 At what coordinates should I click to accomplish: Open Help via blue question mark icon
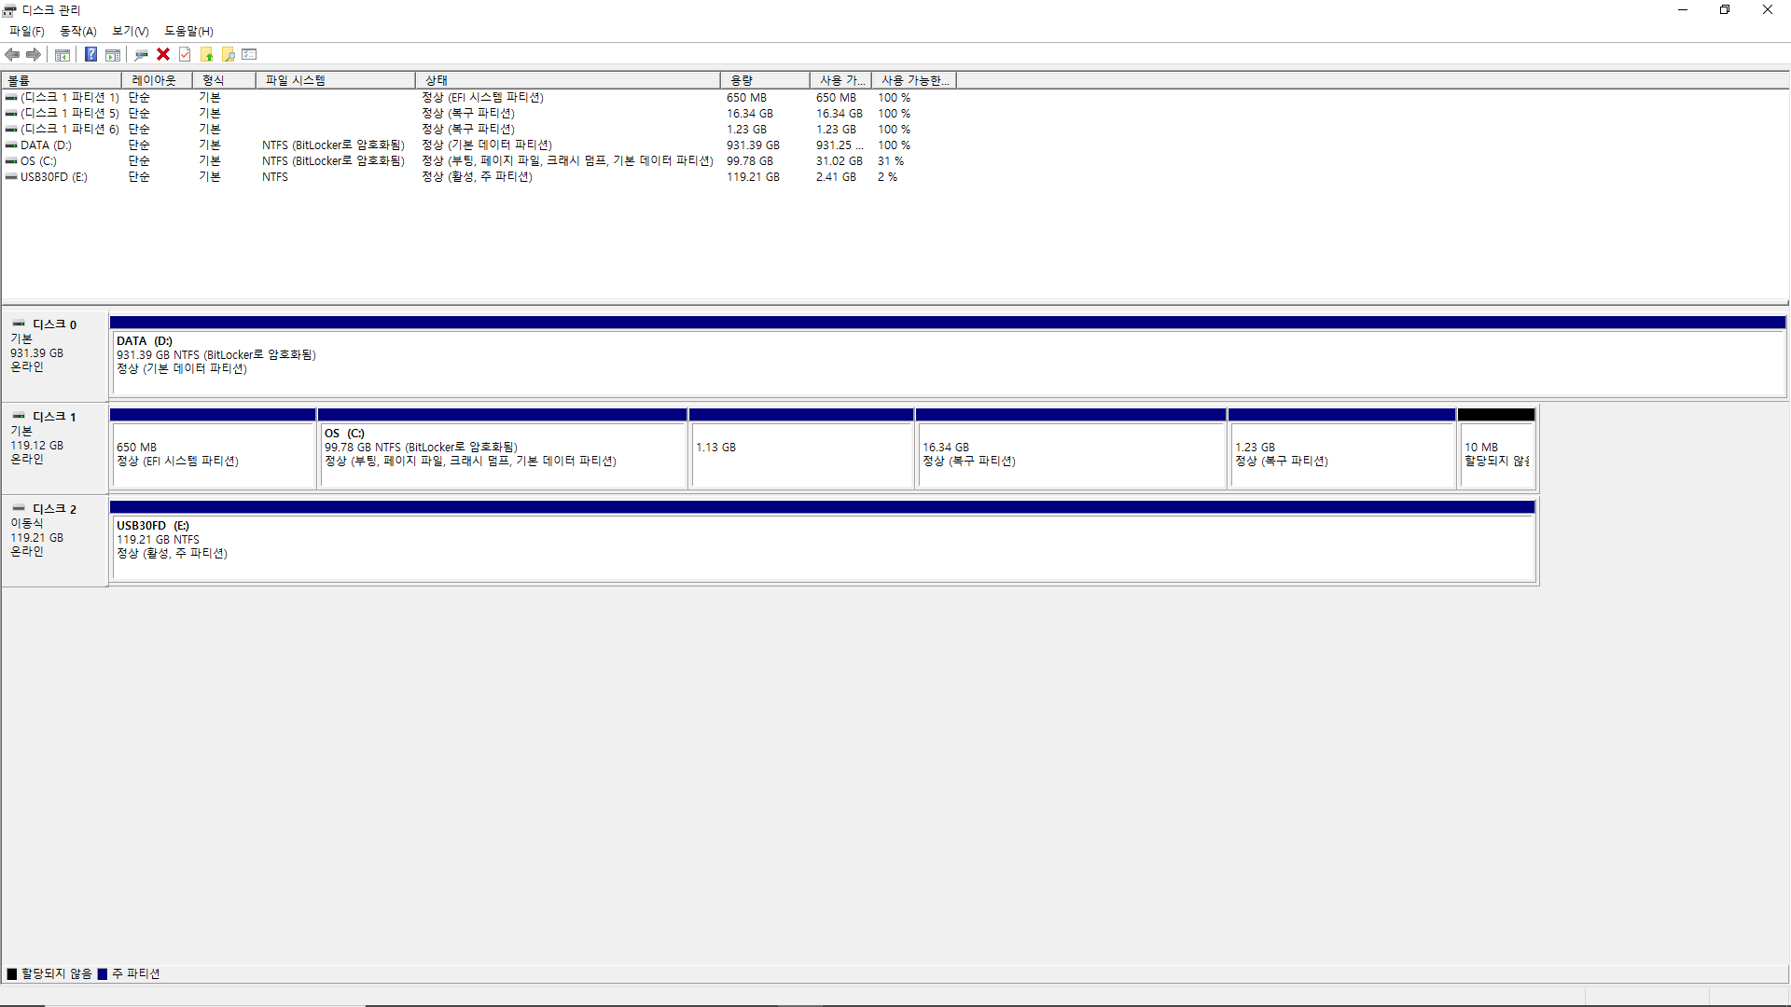click(x=90, y=55)
